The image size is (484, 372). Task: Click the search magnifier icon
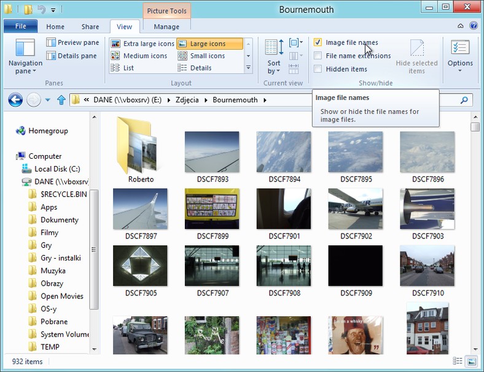[x=464, y=100]
